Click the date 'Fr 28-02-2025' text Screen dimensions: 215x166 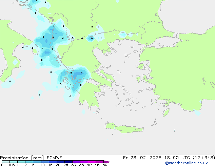point(142,158)
